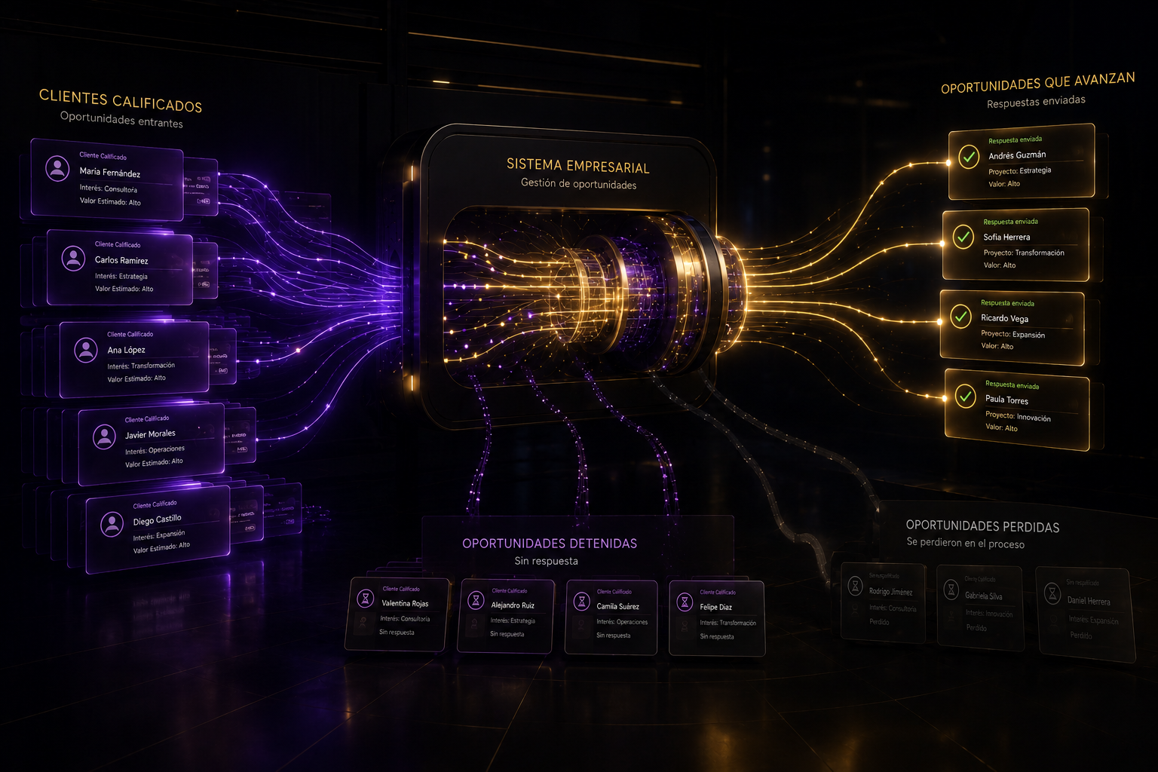
Task: Click the green checkmark beside Sofía Herrera
Action: [963, 237]
